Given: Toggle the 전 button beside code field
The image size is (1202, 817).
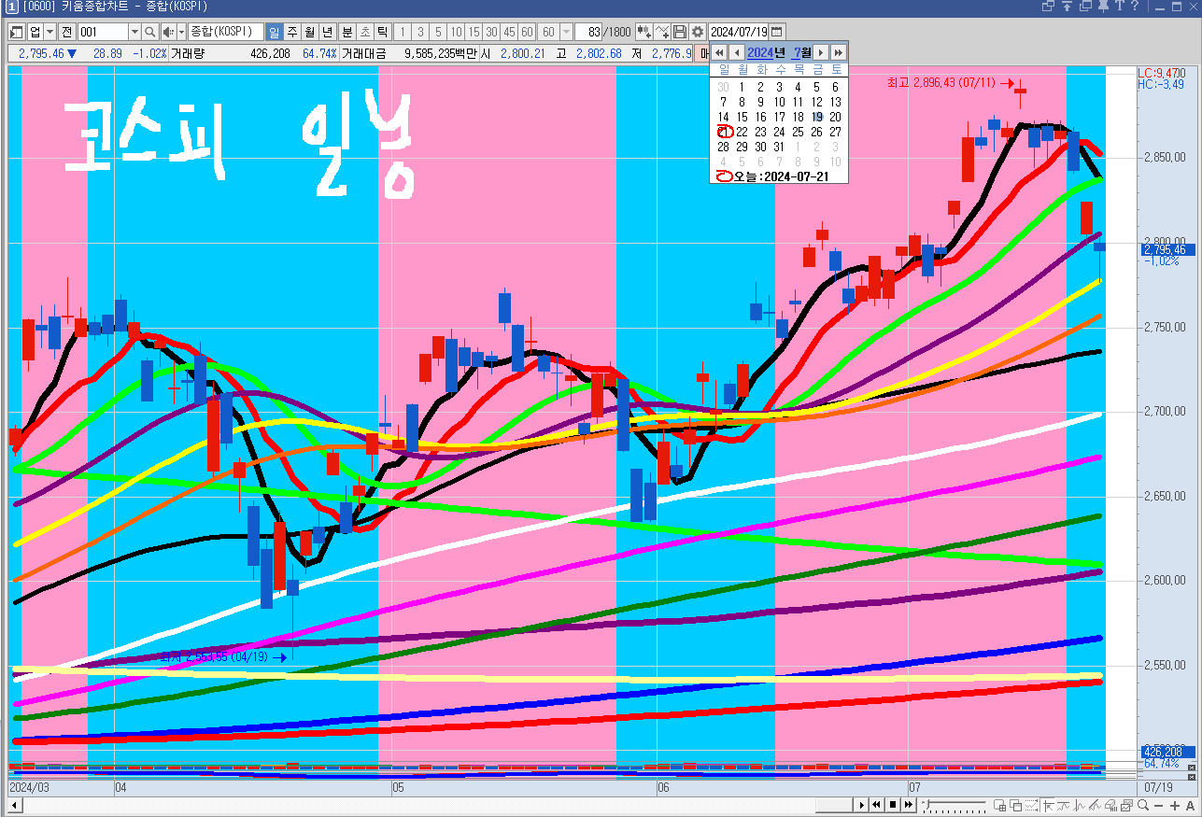Looking at the screenshot, I should [66, 32].
